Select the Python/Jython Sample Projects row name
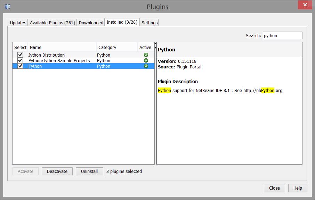This screenshot has width=315, height=200. (59, 60)
